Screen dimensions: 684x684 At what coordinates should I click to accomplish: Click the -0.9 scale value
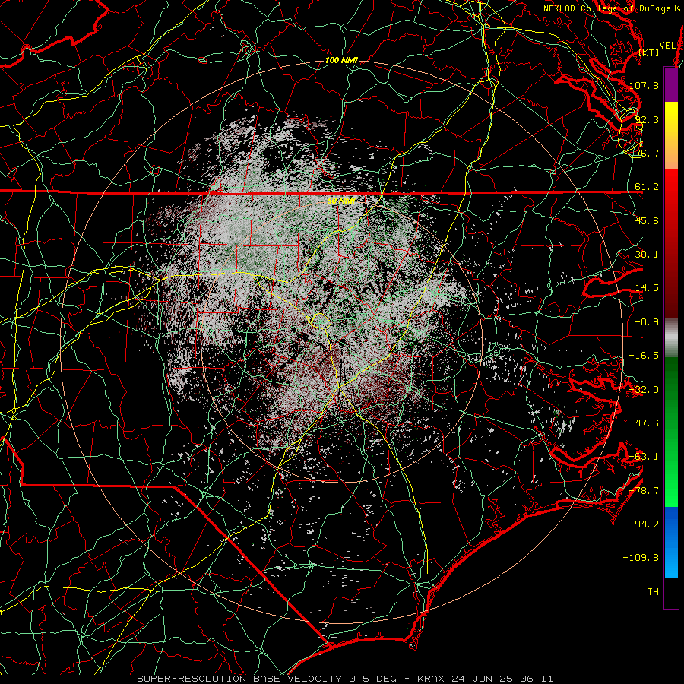pos(647,321)
